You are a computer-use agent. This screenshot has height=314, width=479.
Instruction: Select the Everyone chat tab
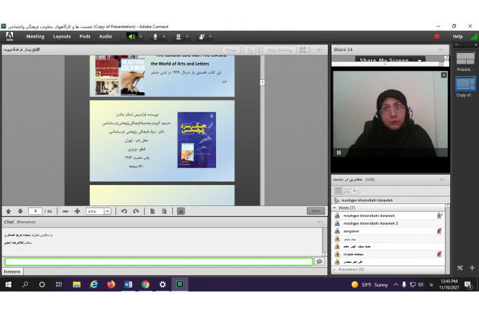coord(12,271)
